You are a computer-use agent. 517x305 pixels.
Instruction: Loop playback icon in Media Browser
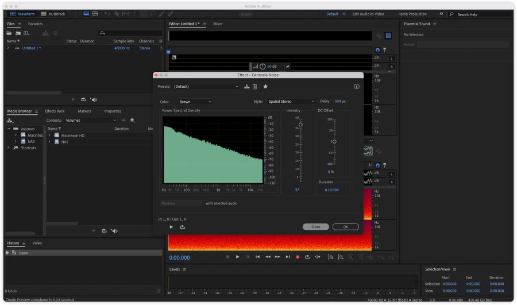pos(104,231)
